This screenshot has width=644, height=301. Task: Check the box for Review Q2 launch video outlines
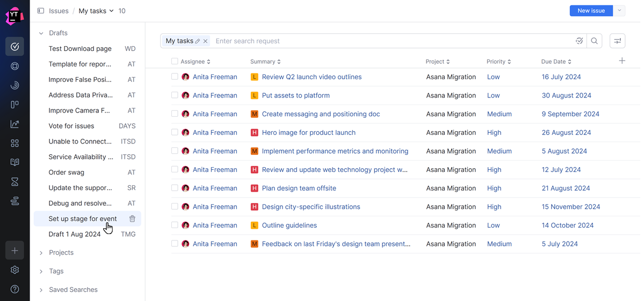click(175, 77)
